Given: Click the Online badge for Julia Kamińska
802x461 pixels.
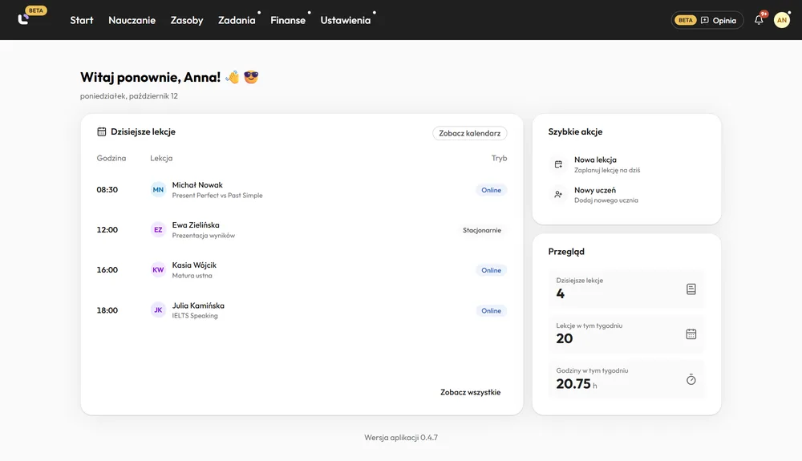Looking at the screenshot, I should pos(491,310).
